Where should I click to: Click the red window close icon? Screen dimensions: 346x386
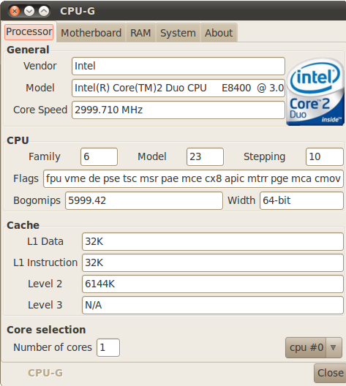tap(15, 11)
